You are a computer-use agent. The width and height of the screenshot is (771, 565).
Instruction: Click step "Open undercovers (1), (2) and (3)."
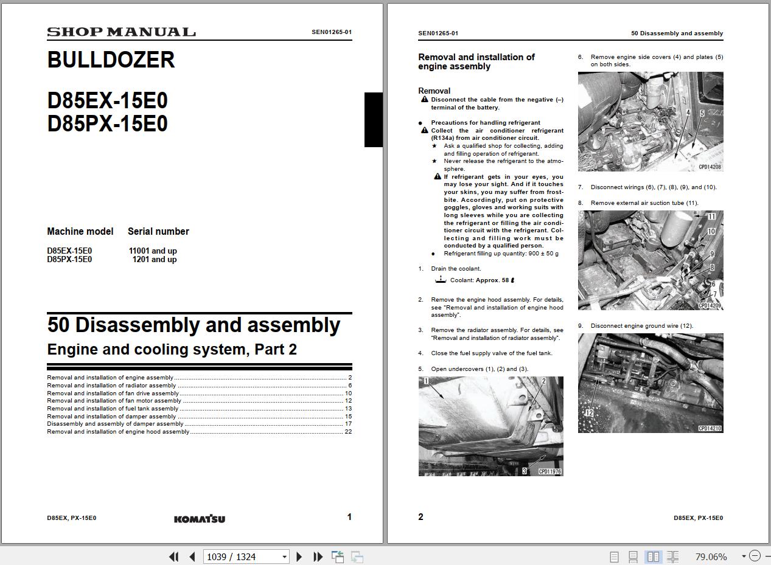[x=480, y=369]
